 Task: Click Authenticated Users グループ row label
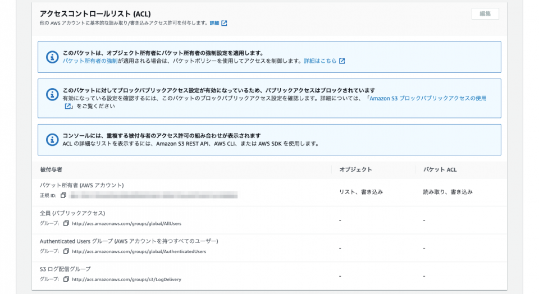tap(129, 241)
